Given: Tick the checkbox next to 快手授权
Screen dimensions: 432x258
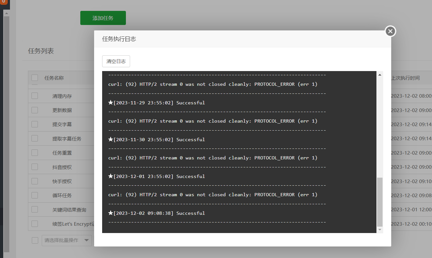Looking at the screenshot, I should click(35, 181).
